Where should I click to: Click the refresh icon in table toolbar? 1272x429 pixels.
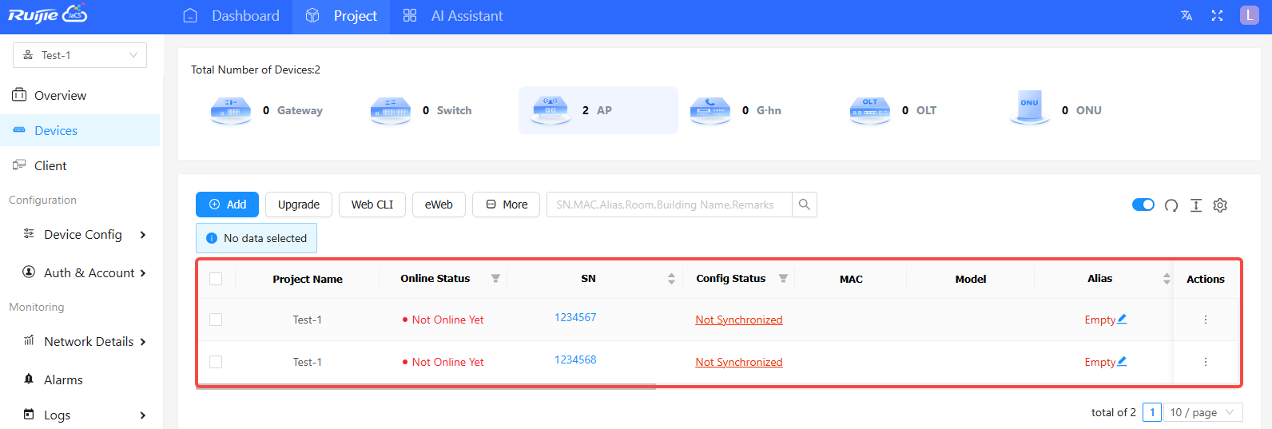1171,205
